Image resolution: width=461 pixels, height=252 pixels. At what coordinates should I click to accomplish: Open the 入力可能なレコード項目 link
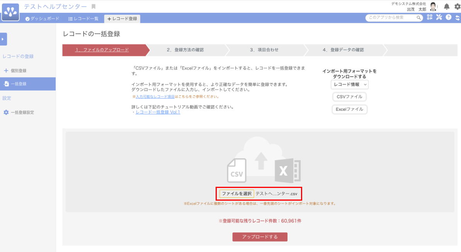pyautogui.click(x=155, y=96)
